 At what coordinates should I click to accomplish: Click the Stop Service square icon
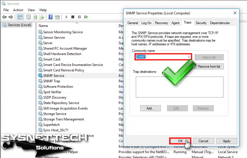tap(72, 17)
